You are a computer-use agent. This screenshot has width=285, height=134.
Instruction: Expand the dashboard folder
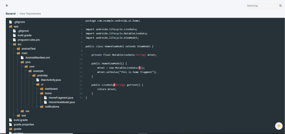coord(51,89)
